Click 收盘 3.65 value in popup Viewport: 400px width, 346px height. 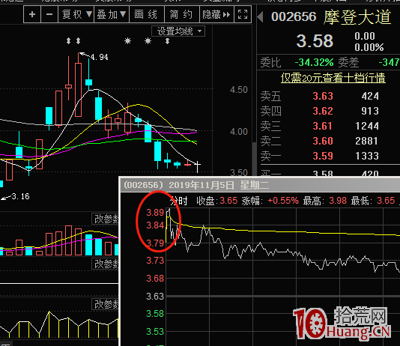pos(228,201)
